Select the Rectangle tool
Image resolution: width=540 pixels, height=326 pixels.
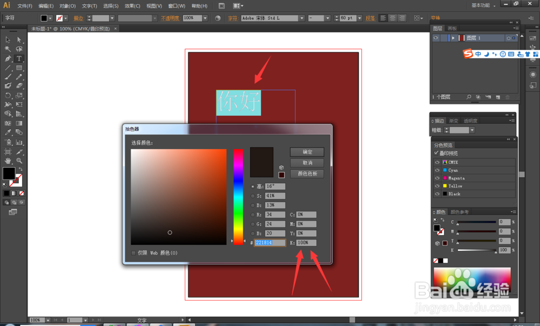pyautogui.click(x=19, y=68)
